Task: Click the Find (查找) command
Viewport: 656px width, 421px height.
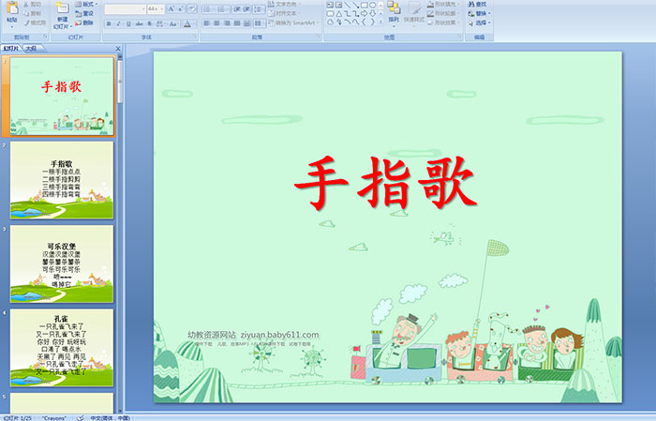Action: pos(477,4)
